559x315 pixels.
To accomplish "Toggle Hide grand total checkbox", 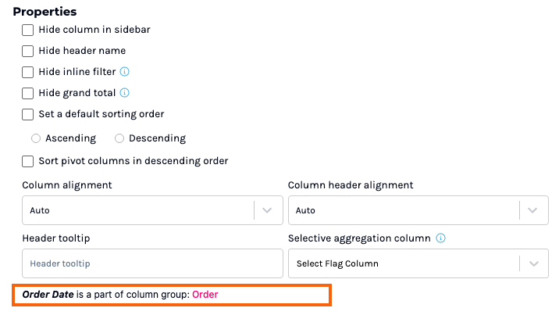I will point(28,93).
